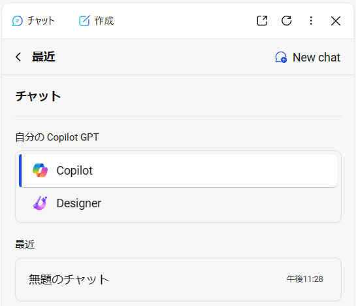Screen dimensions: 356x306
Task: Click the 午後11:28 timestamp
Action: (x=304, y=279)
